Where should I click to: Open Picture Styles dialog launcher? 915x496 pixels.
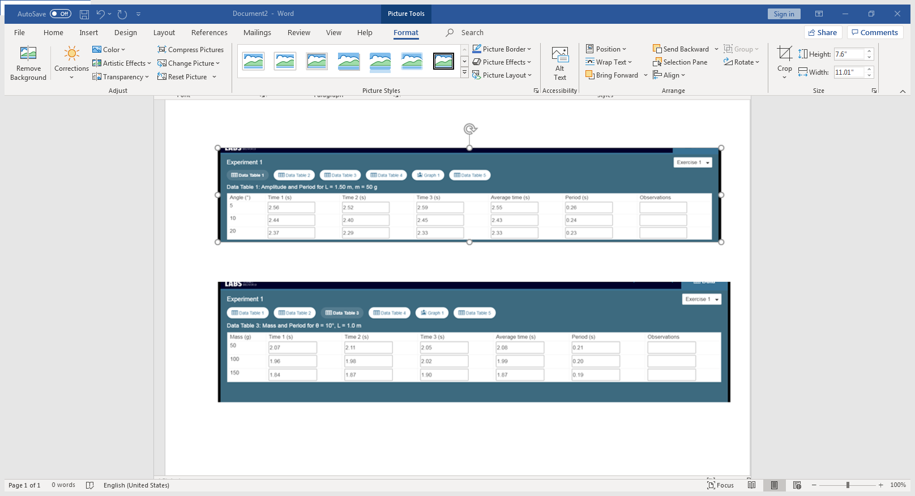pyautogui.click(x=536, y=91)
